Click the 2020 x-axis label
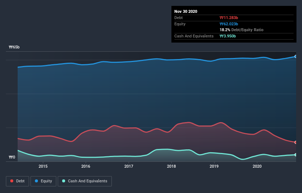The width and height of the screenshot is (302, 193). tap(257, 166)
